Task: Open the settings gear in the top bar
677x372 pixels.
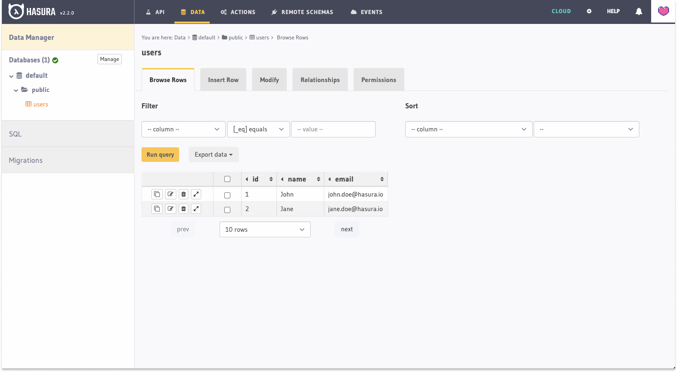Action: click(589, 11)
